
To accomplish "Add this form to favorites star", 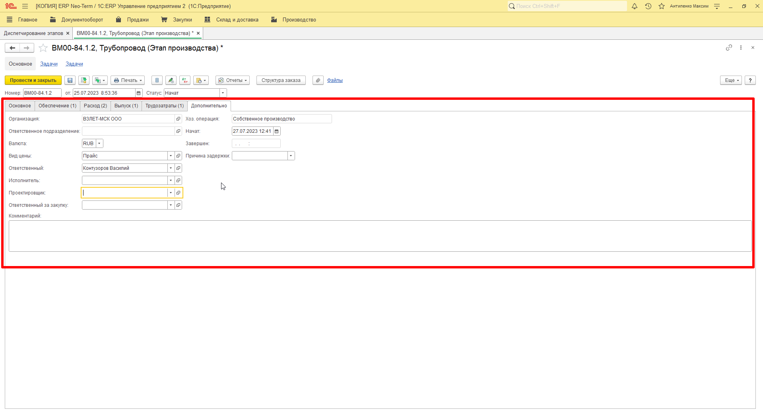I will pos(43,48).
